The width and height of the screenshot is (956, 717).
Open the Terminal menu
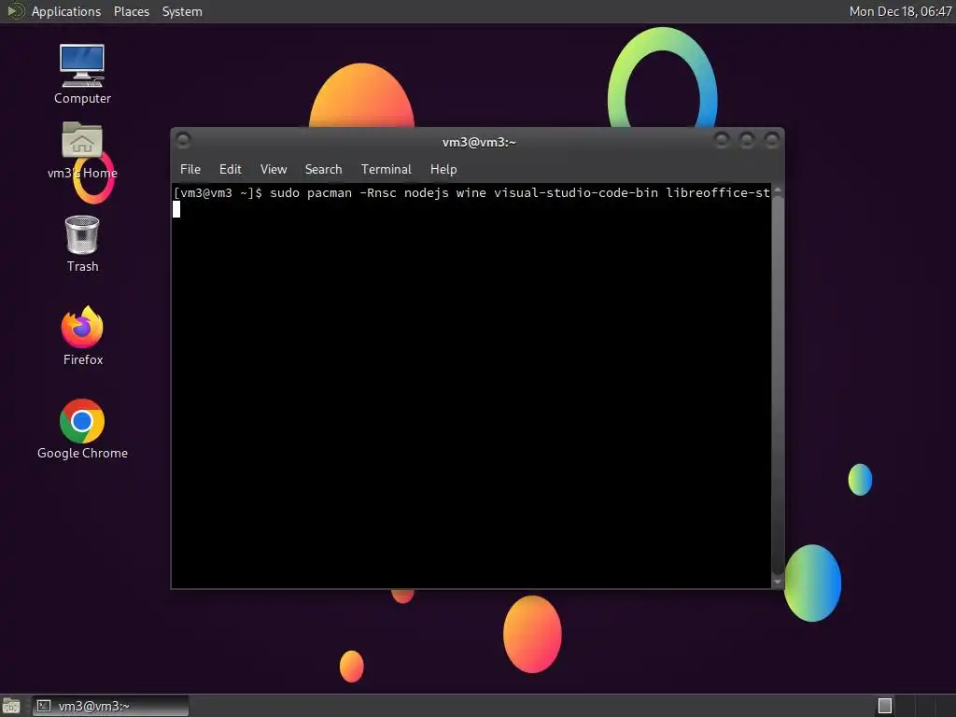click(x=386, y=169)
